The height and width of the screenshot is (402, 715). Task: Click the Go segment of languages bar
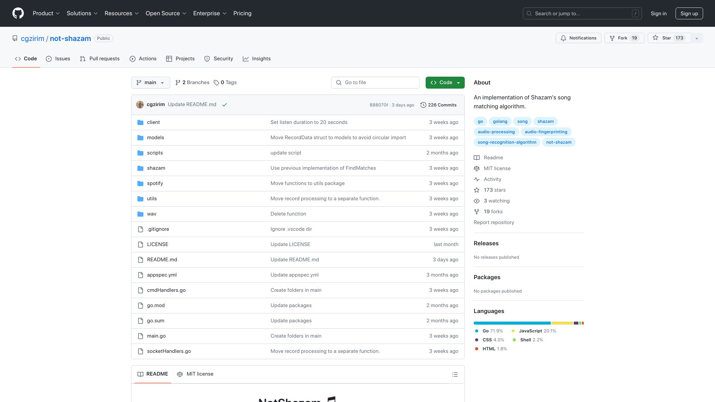[512, 323]
